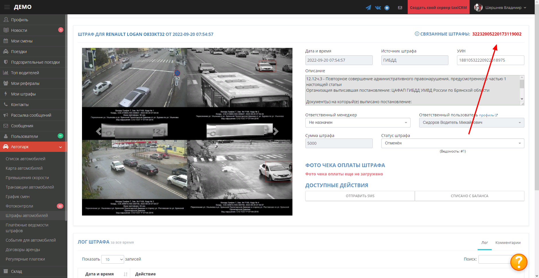Click the Мои рефералы people icon
The width and height of the screenshot is (539, 278).
(x=6, y=83)
